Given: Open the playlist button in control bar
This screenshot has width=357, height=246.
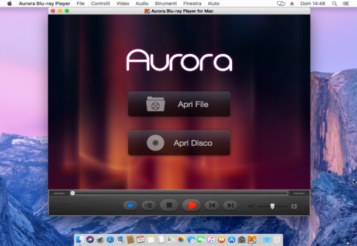Looking at the screenshot, I should (149, 206).
